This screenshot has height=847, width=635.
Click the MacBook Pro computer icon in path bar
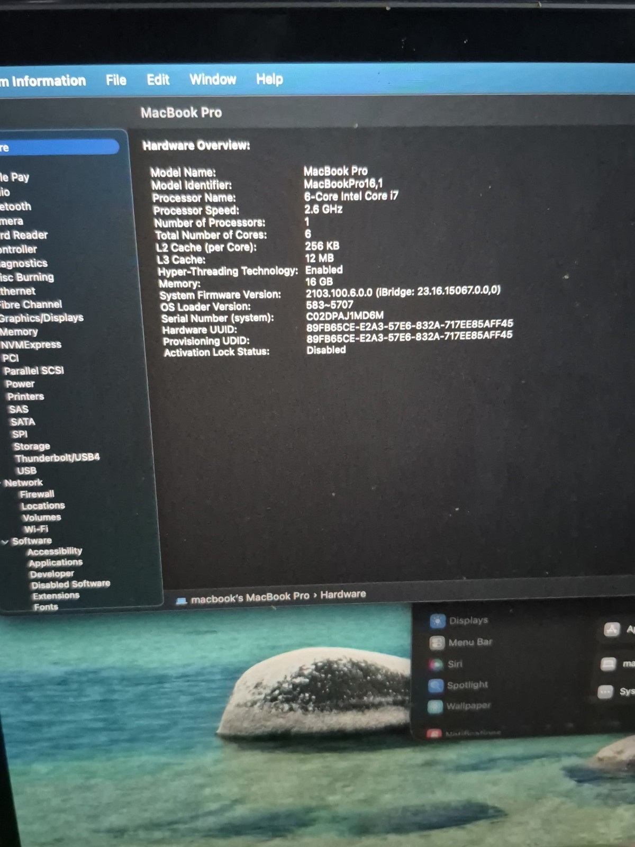tap(182, 601)
